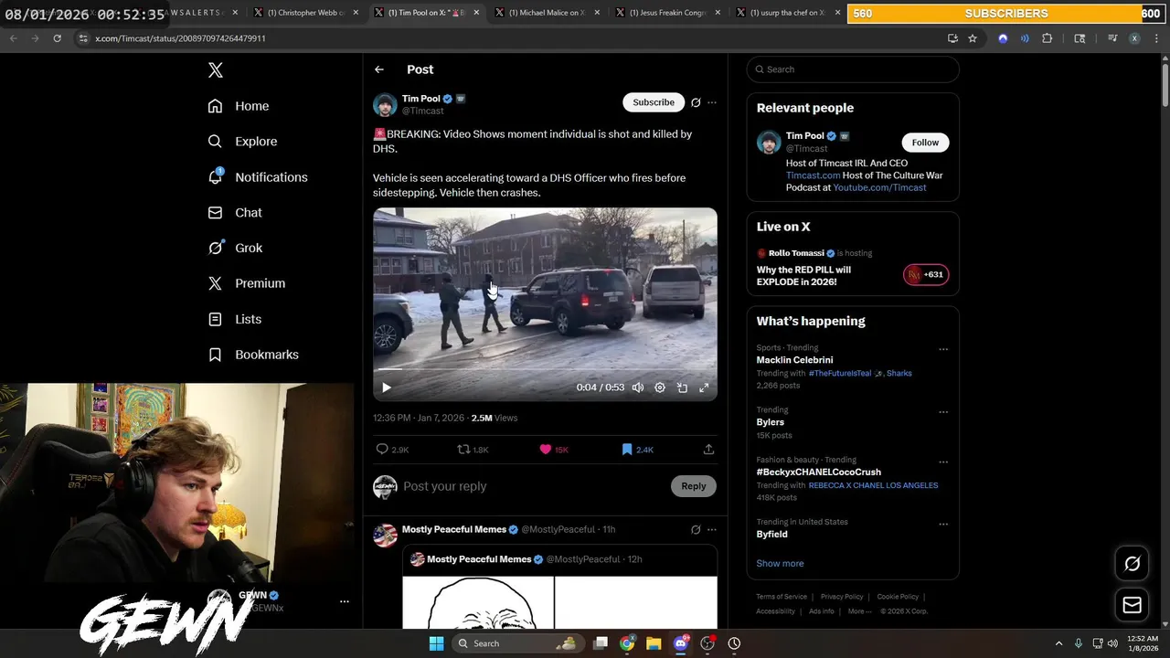Viewport: 1170px width, 658px height.
Task: Bookmark this page with the star icon
Action: [x=973, y=38]
